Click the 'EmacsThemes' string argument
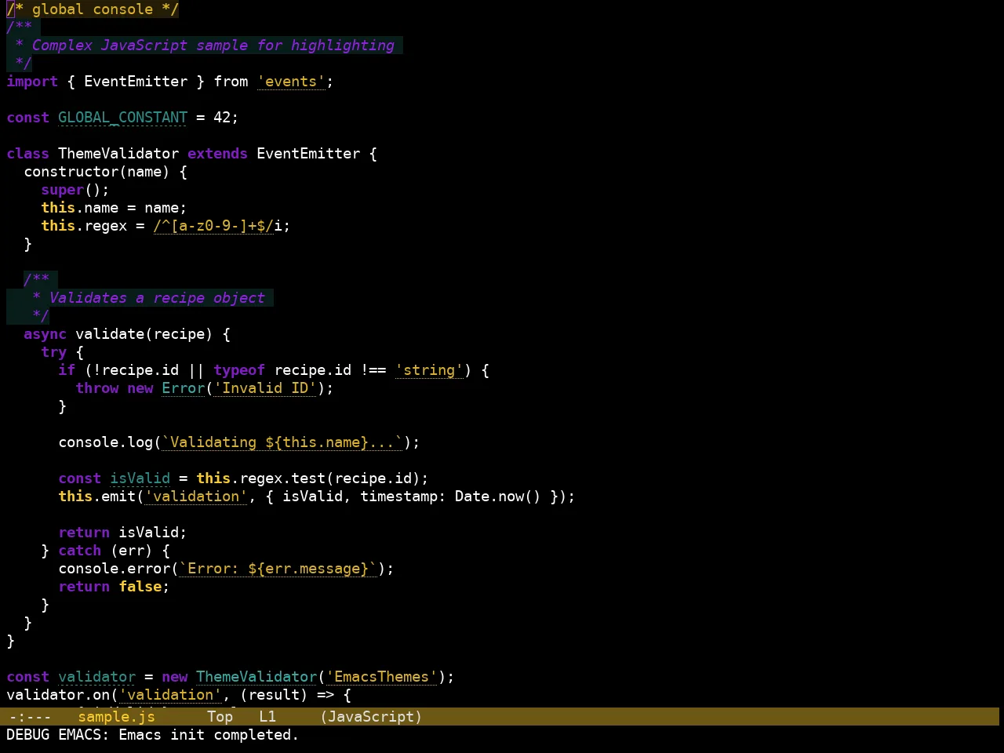 click(x=381, y=677)
